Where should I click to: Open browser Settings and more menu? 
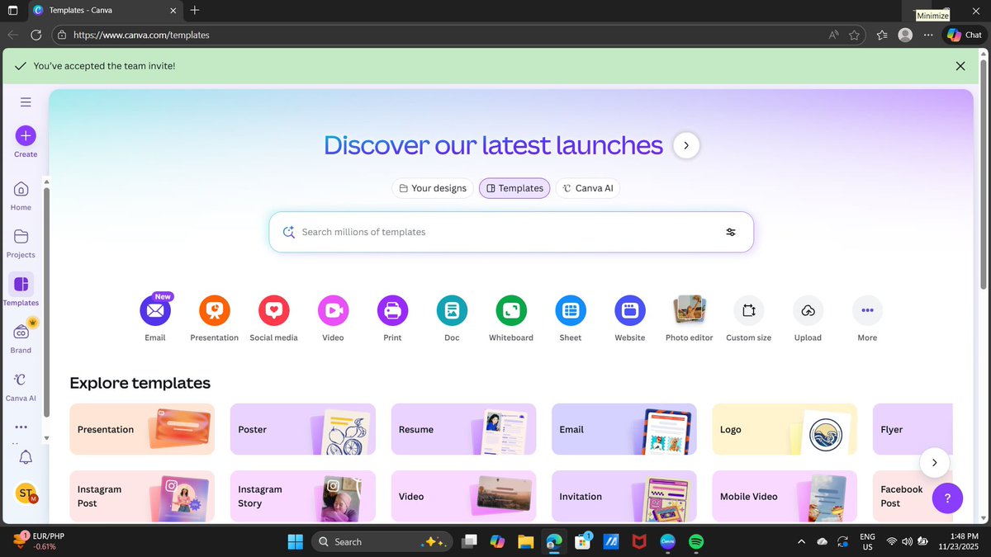(x=928, y=35)
